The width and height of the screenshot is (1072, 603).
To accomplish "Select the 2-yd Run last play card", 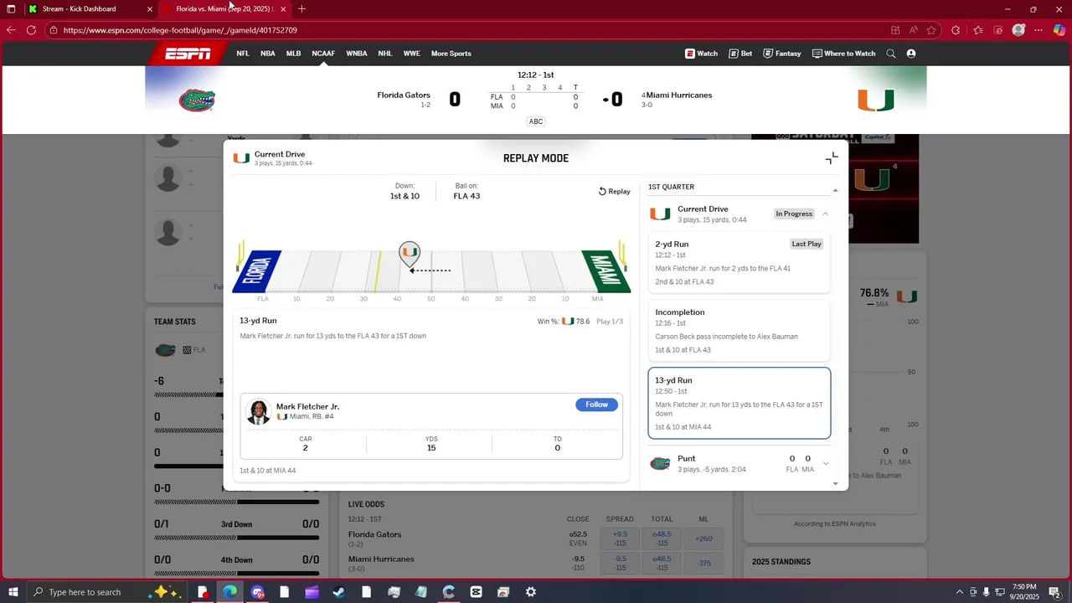I will 739,263.
